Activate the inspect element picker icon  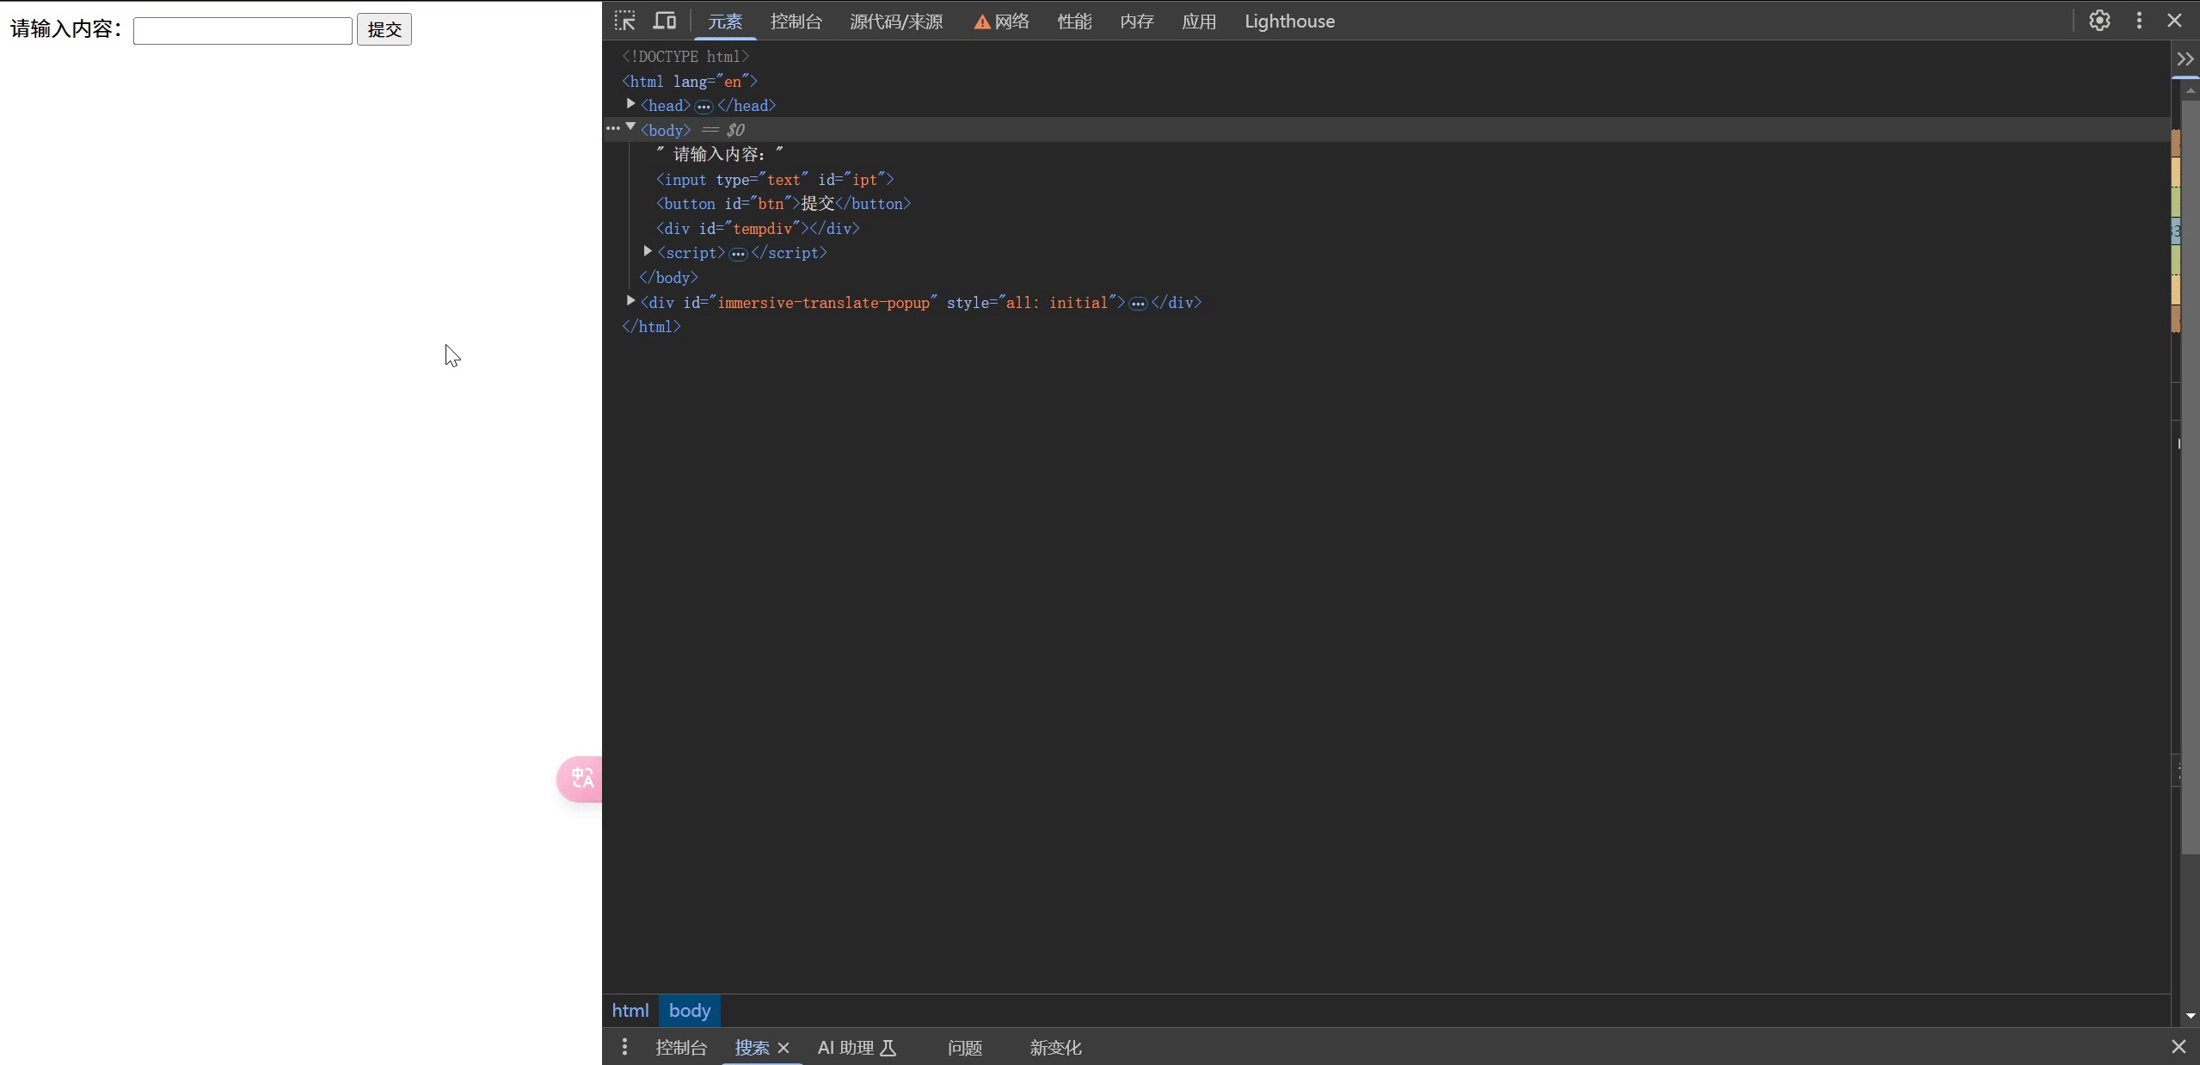click(x=625, y=21)
